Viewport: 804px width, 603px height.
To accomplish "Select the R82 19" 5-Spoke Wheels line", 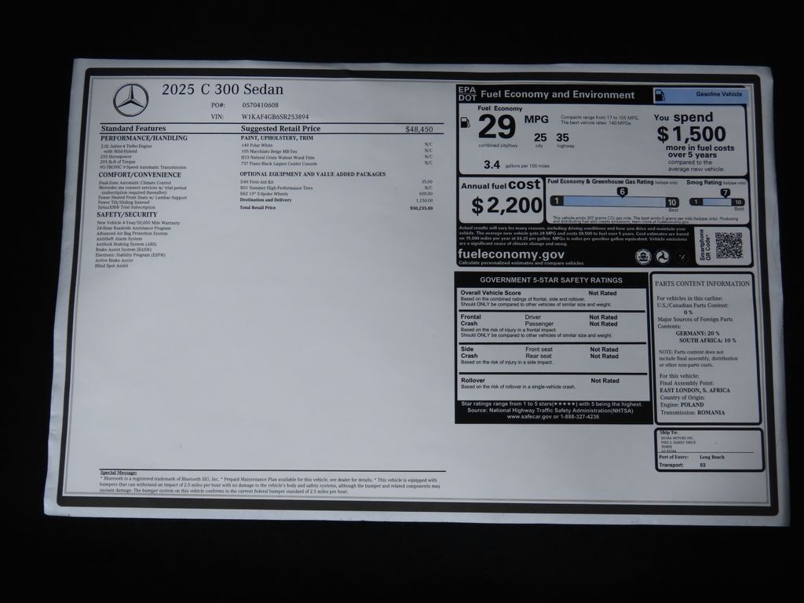I will (x=336, y=194).
